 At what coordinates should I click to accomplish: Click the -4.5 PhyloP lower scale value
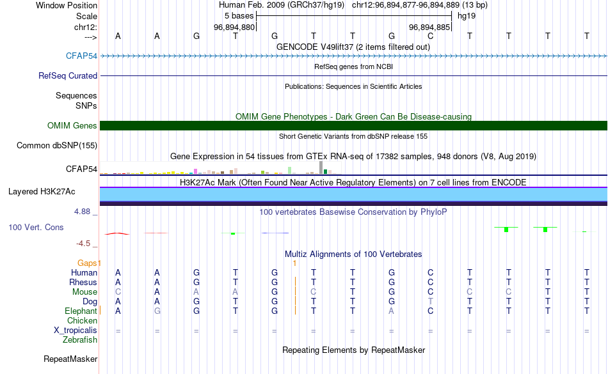(83, 243)
